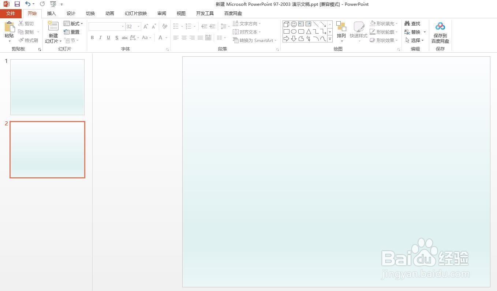Switch to the 动画 tab
Screen dimensions: 497x291
click(110, 14)
